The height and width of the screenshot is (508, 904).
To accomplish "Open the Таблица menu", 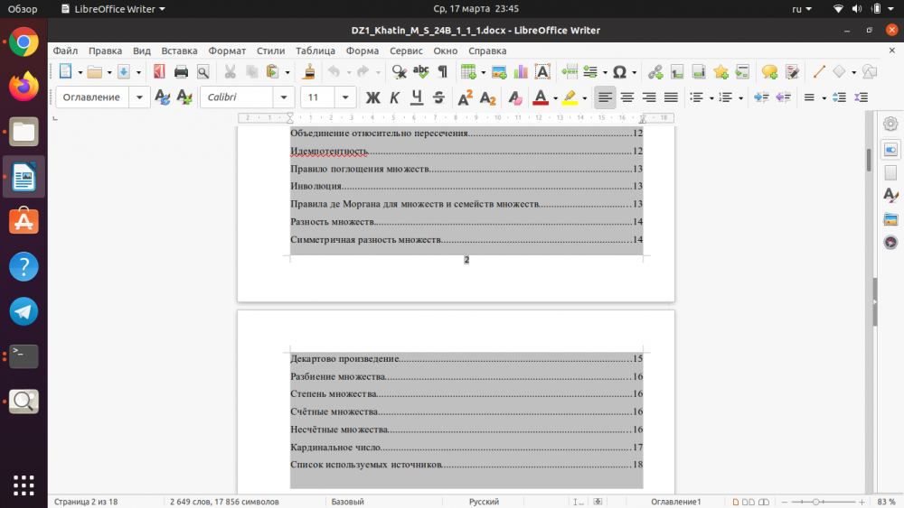I will 315,51.
